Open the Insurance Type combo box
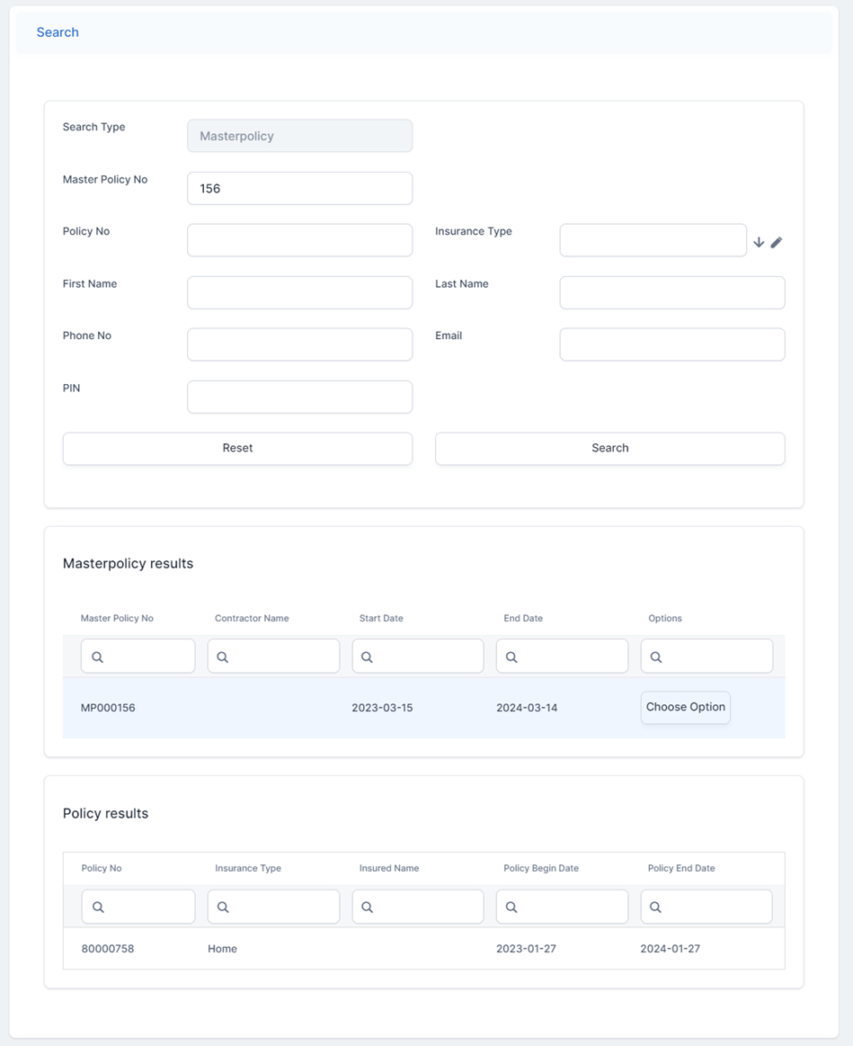Image resolution: width=853 pixels, height=1046 pixels. pos(653,240)
